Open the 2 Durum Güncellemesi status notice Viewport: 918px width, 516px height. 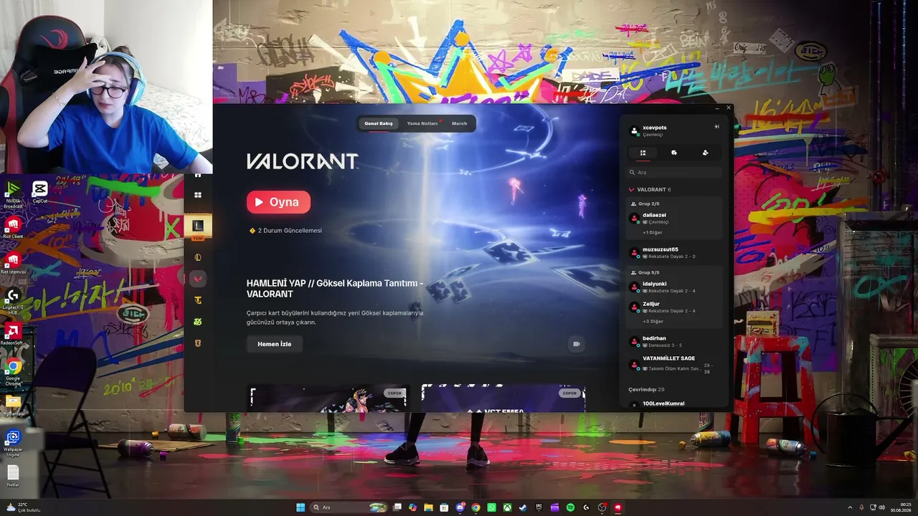[285, 231]
